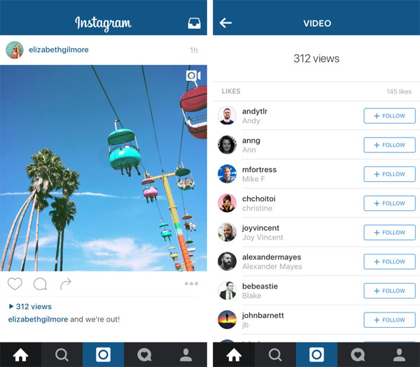Viewport: 420px width, 367px height.
Task: Tap chchoitoi profile picture
Action: (x=227, y=203)
